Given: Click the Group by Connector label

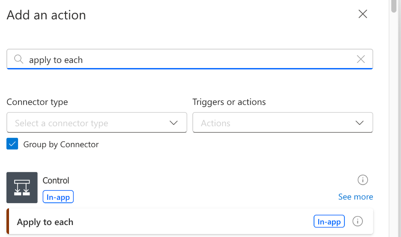Looking at the screenshot, I should (61, 145).
